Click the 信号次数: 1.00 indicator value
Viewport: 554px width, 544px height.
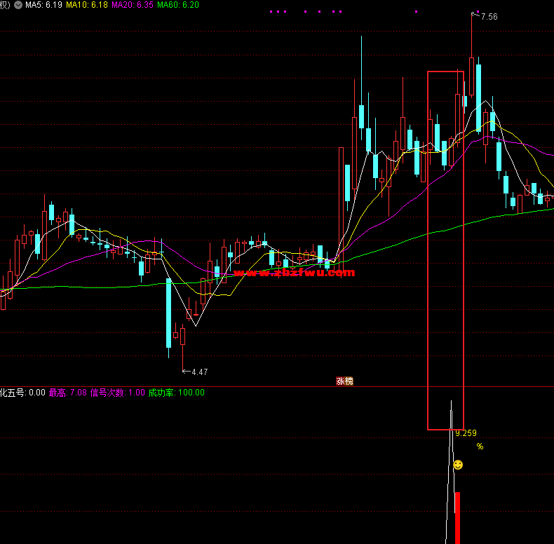117,393
